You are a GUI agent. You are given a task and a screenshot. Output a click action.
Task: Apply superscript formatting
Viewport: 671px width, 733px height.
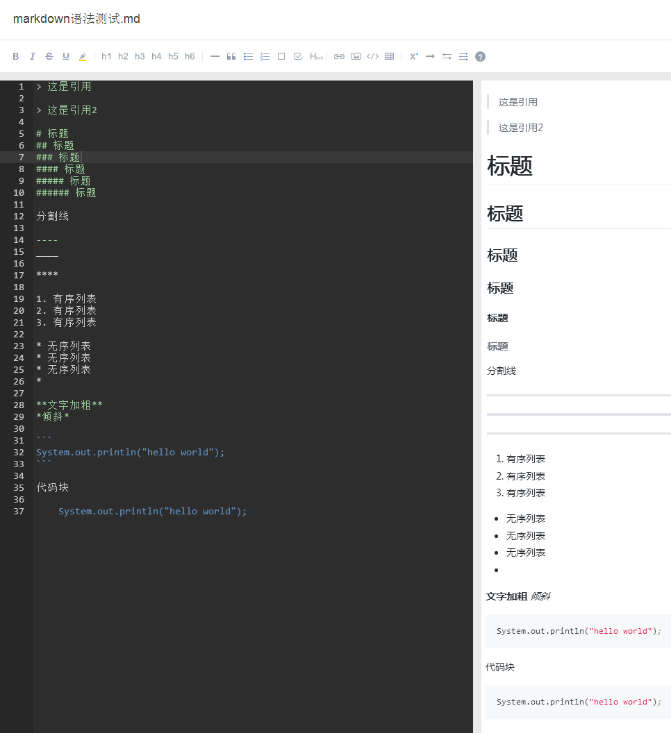tap(413, 56)
